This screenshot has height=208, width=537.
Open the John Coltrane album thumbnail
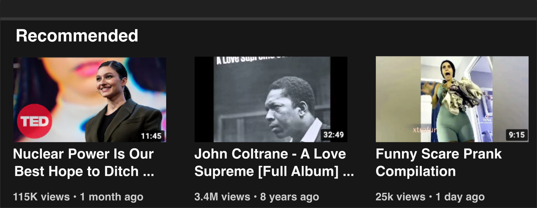coord(271,99)
